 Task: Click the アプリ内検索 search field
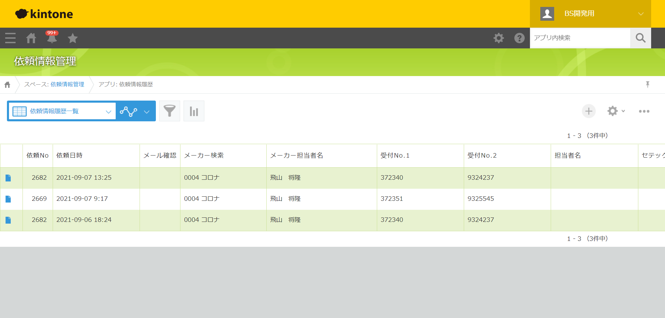580,38
